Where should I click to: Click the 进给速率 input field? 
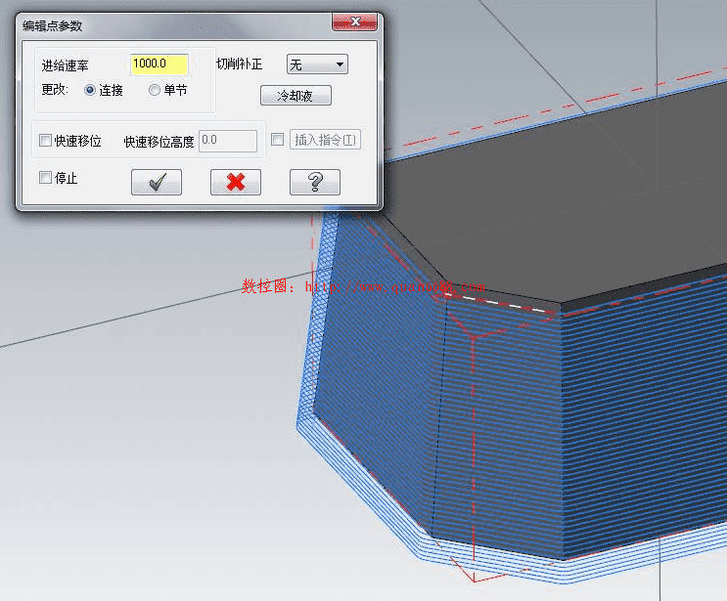click(159, 64)
